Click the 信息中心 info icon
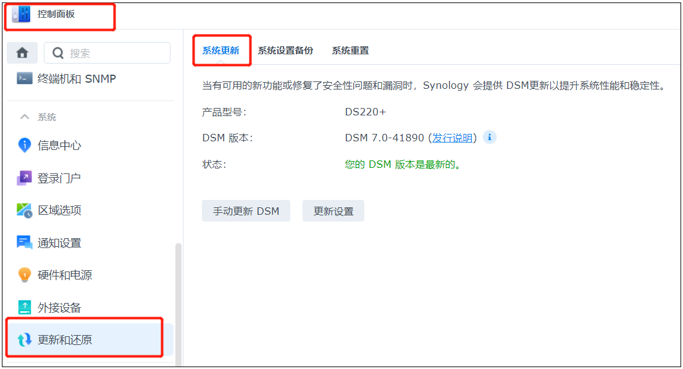Image resolution: width=683 pixels, height=369 pixels. (x=25, y=145)
